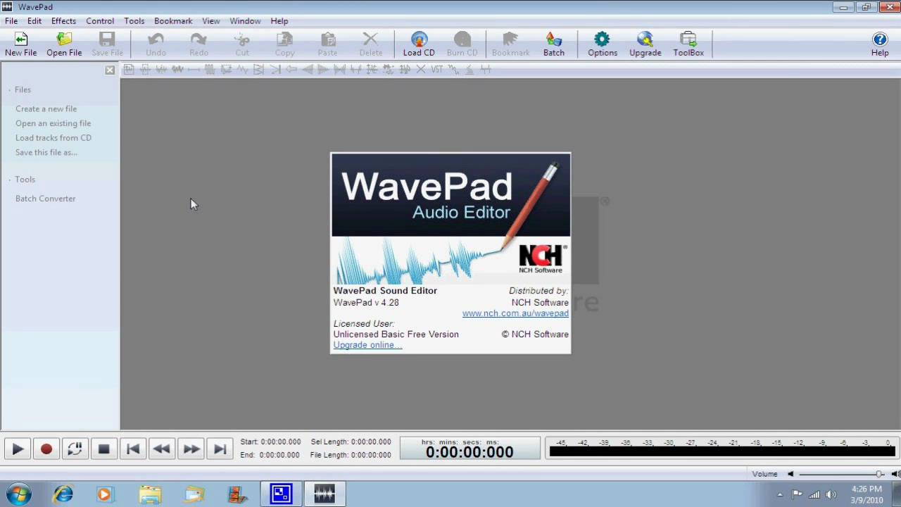Open the www.nch.com.au/wavepad link

click(515, 313)
